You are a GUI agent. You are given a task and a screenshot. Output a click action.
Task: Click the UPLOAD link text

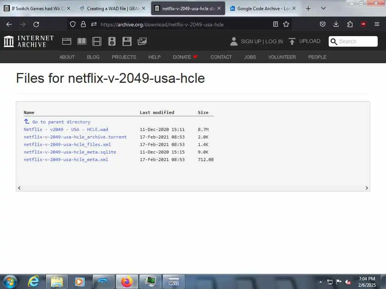click(x=310, y=41)
